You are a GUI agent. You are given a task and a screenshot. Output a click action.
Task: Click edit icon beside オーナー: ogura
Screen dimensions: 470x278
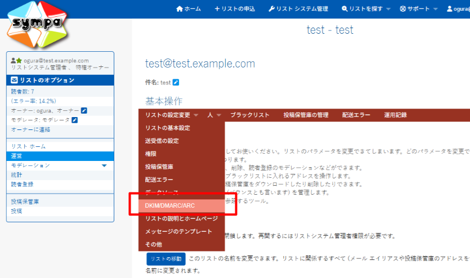(x=84, y=110)
